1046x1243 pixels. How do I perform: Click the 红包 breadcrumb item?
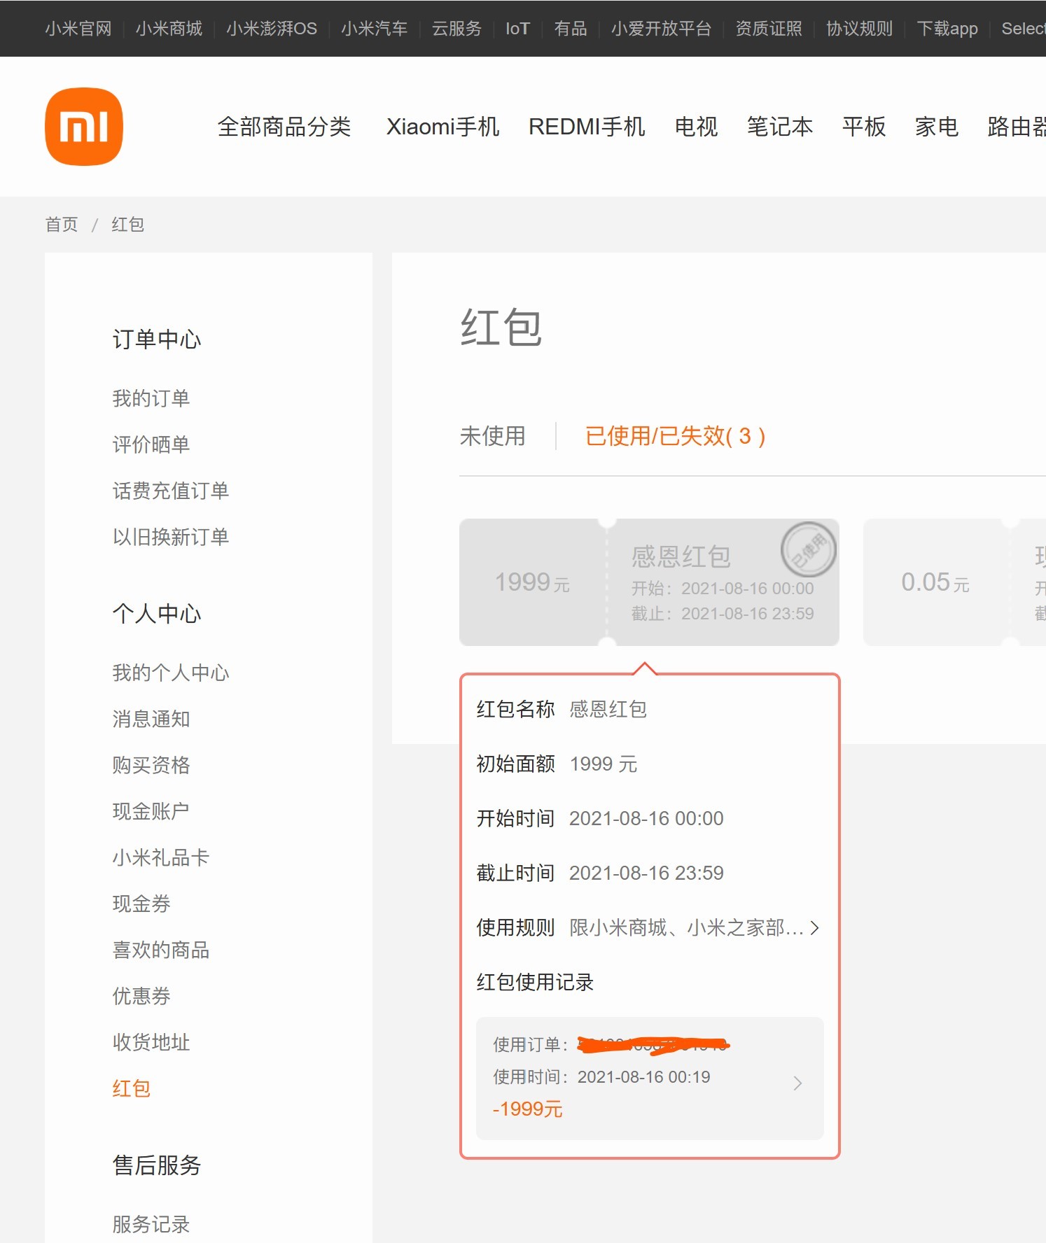point(127,224)
